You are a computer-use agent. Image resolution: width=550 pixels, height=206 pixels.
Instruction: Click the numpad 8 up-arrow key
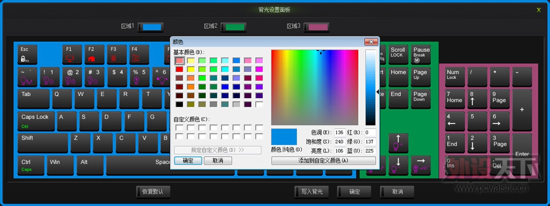click(477, 99)
